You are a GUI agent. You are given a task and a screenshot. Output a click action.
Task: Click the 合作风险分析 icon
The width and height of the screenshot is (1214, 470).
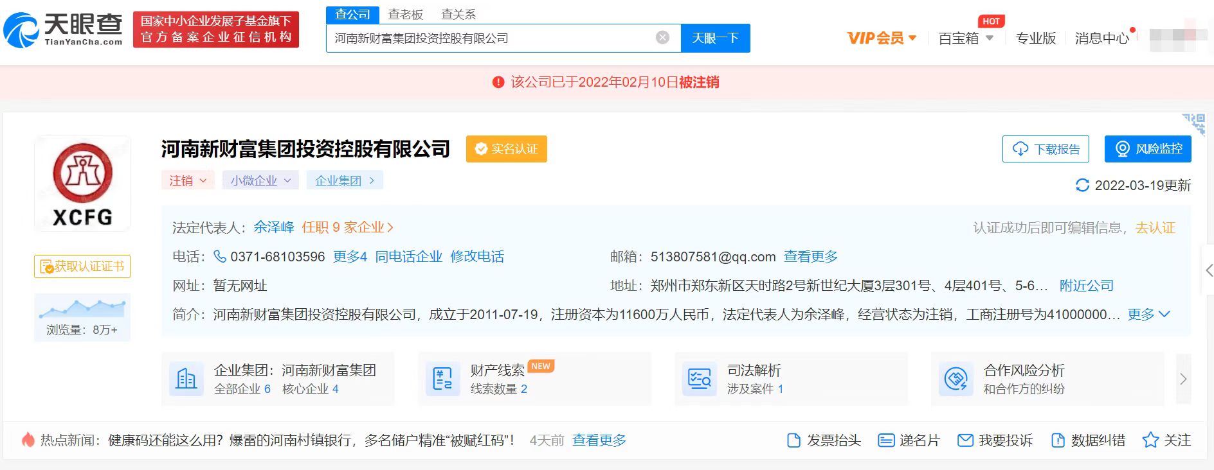956,379
